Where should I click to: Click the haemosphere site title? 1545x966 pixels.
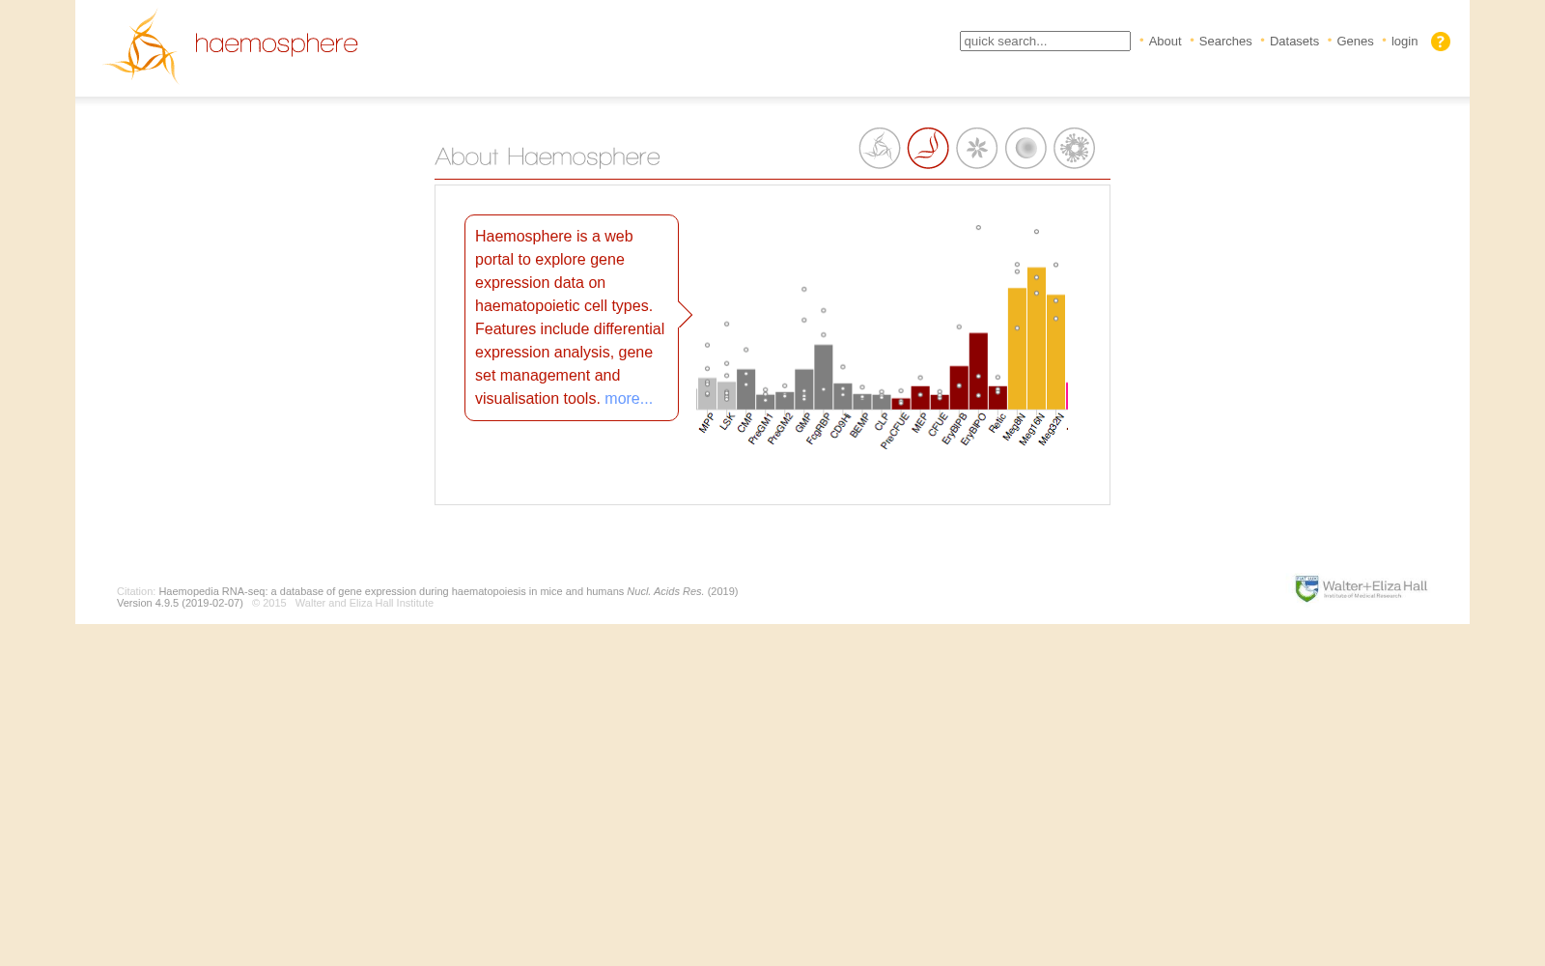click(276, 44)
